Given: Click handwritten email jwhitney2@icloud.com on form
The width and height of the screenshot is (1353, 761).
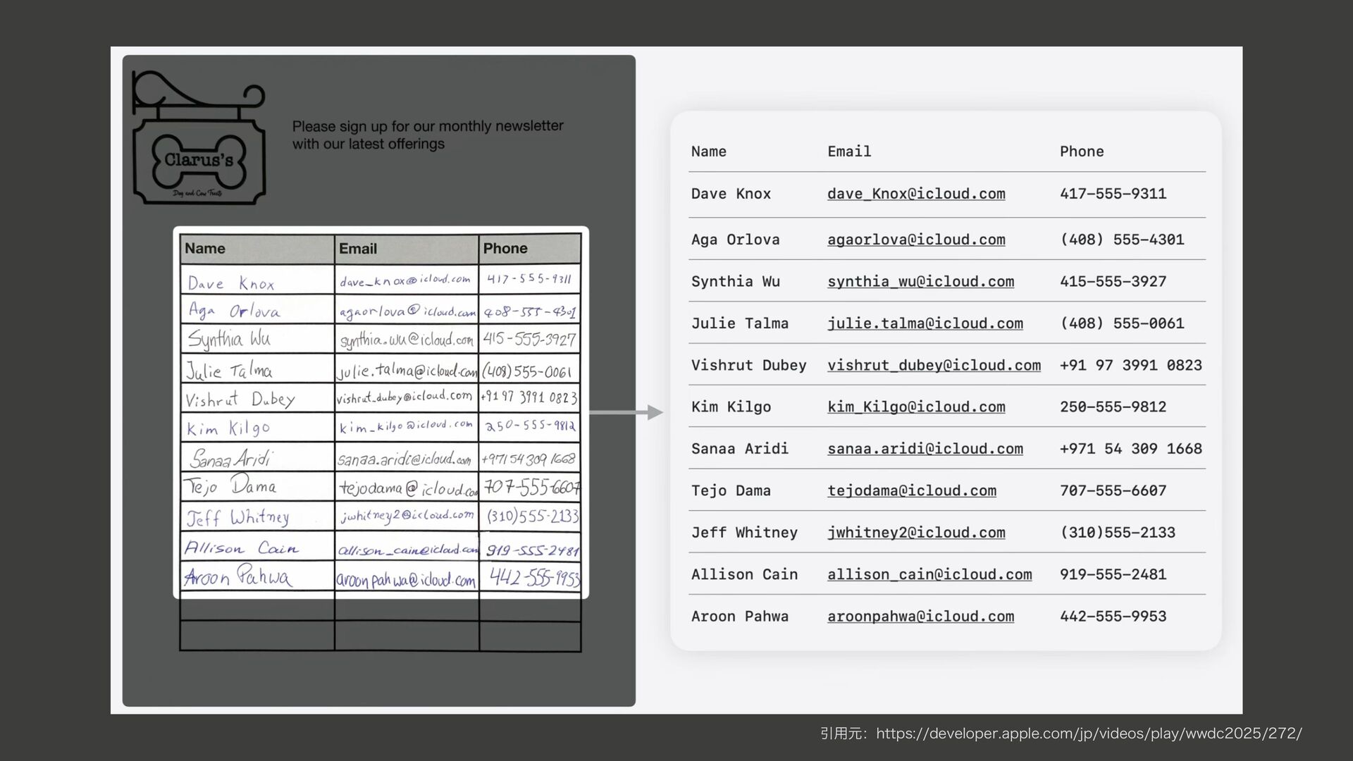Looking at the screenshot, I should pyautogui.click(x=407, y=516).
